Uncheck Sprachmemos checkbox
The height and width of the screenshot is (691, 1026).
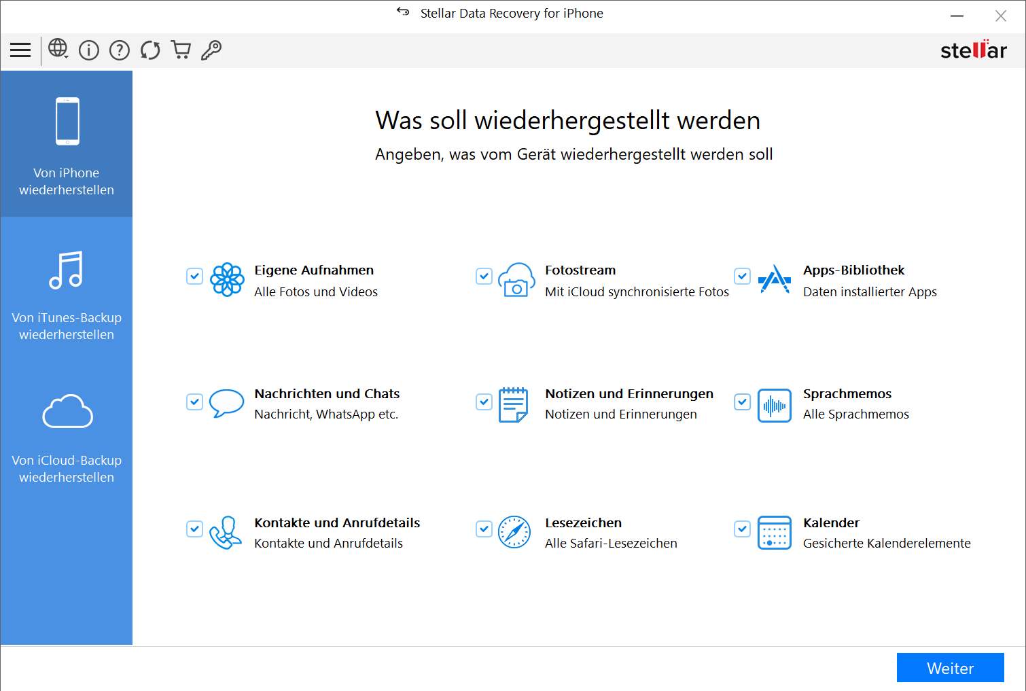click(742, 402)
